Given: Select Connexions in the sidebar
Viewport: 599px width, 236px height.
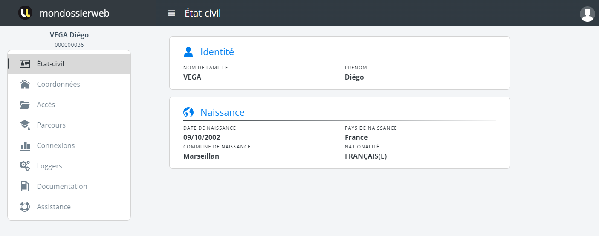Looking at the screenshot, I should coord(56,145).
